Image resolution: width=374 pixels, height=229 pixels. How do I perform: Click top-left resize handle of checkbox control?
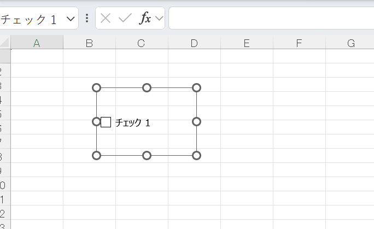pos(96,87)
